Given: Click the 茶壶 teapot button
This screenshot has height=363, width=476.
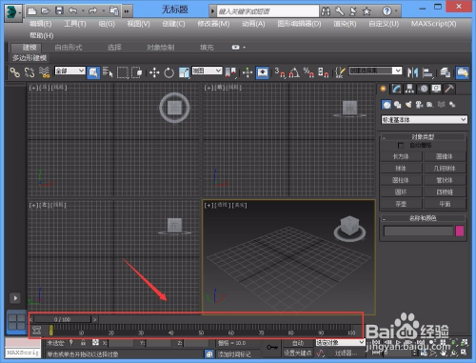Looking at the screenshot, I should [401, 204].
